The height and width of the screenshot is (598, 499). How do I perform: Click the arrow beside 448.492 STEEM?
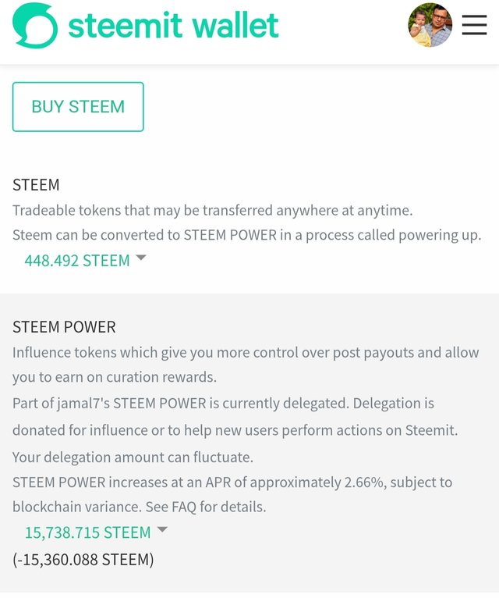(141, 258)
